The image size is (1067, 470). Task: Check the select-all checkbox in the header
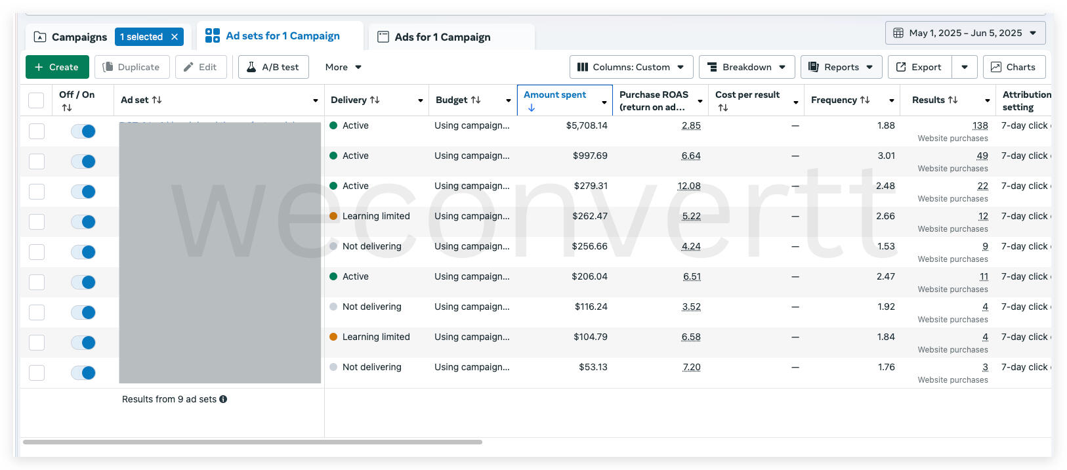36,100
